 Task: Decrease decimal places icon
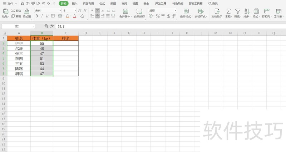(x=174, y=16)
